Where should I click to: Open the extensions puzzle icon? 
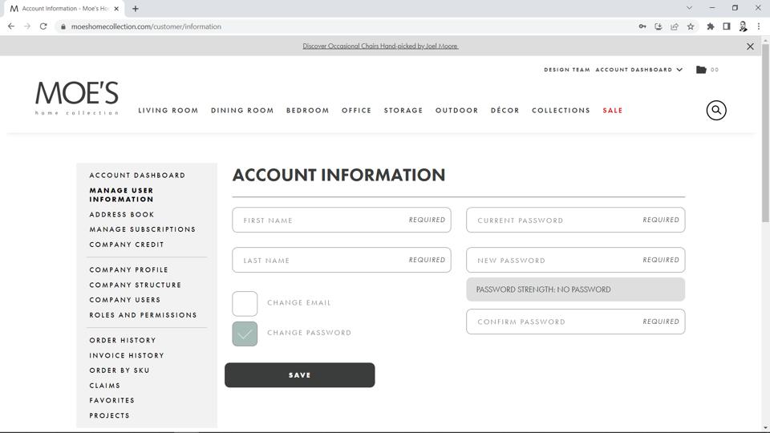tap(710, 26)
